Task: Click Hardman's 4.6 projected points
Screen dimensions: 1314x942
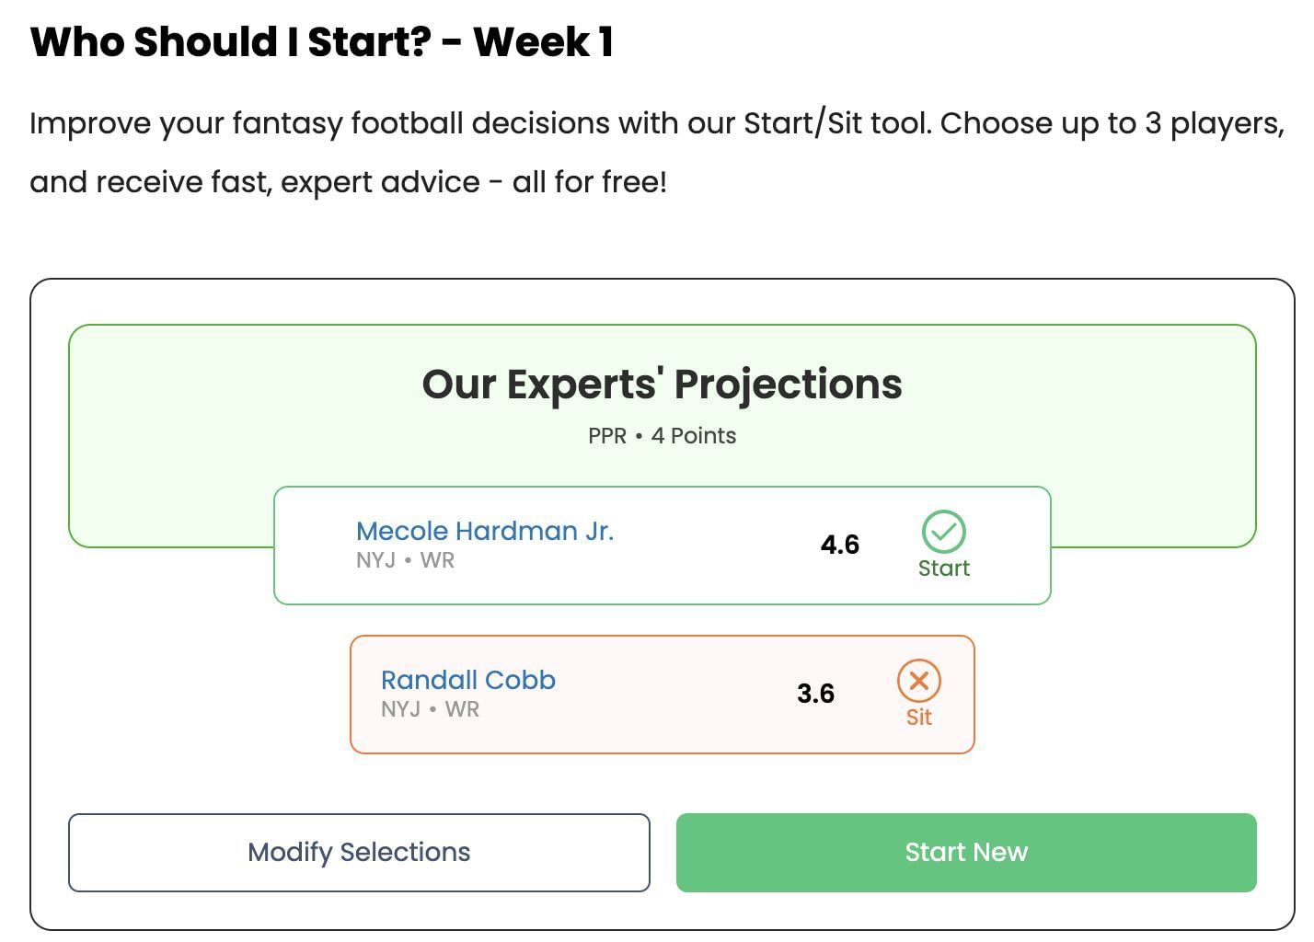Action: point(839,545)
